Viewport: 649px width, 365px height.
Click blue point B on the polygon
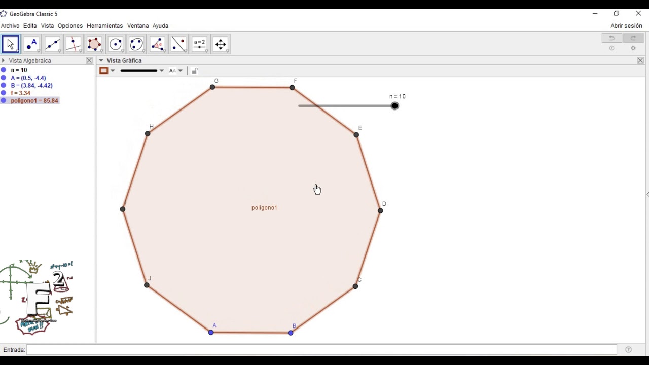291,333
